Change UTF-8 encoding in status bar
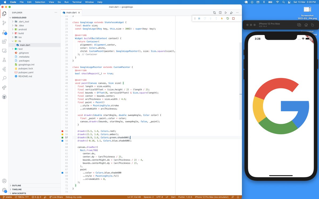The height and width of the screenshot is (199, 319). (x=160, y=197)
